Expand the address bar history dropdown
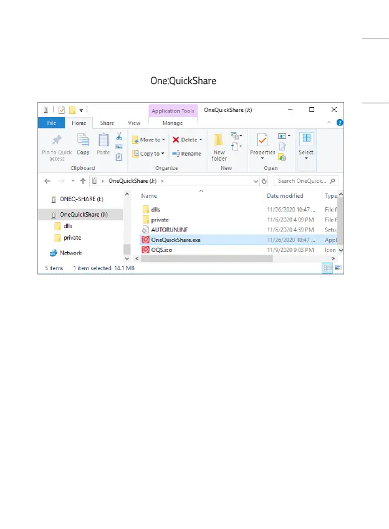This screenshot has height=529, width=389. (256, 181)
